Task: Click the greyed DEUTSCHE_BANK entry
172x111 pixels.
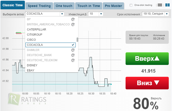Action: pyautogui.click(x=51, y=55)
